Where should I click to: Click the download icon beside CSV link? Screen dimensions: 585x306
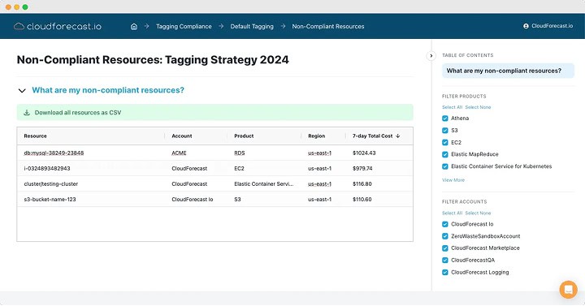click(x=27, y=113)
